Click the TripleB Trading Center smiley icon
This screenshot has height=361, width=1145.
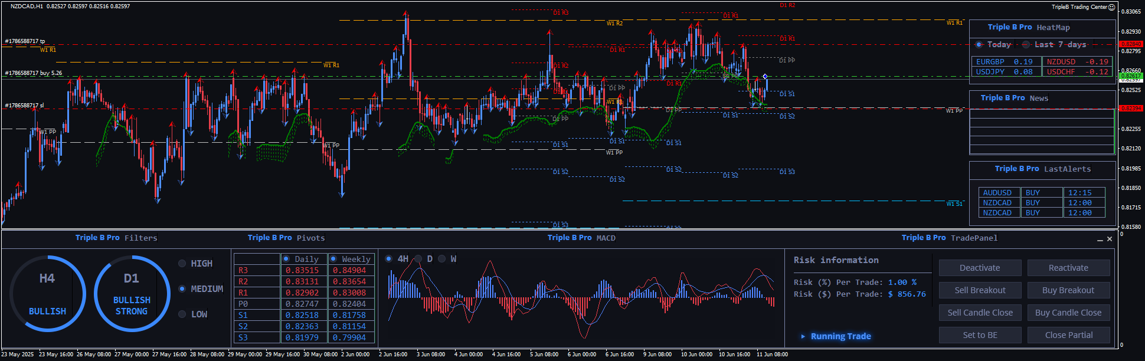(1111, 7)
